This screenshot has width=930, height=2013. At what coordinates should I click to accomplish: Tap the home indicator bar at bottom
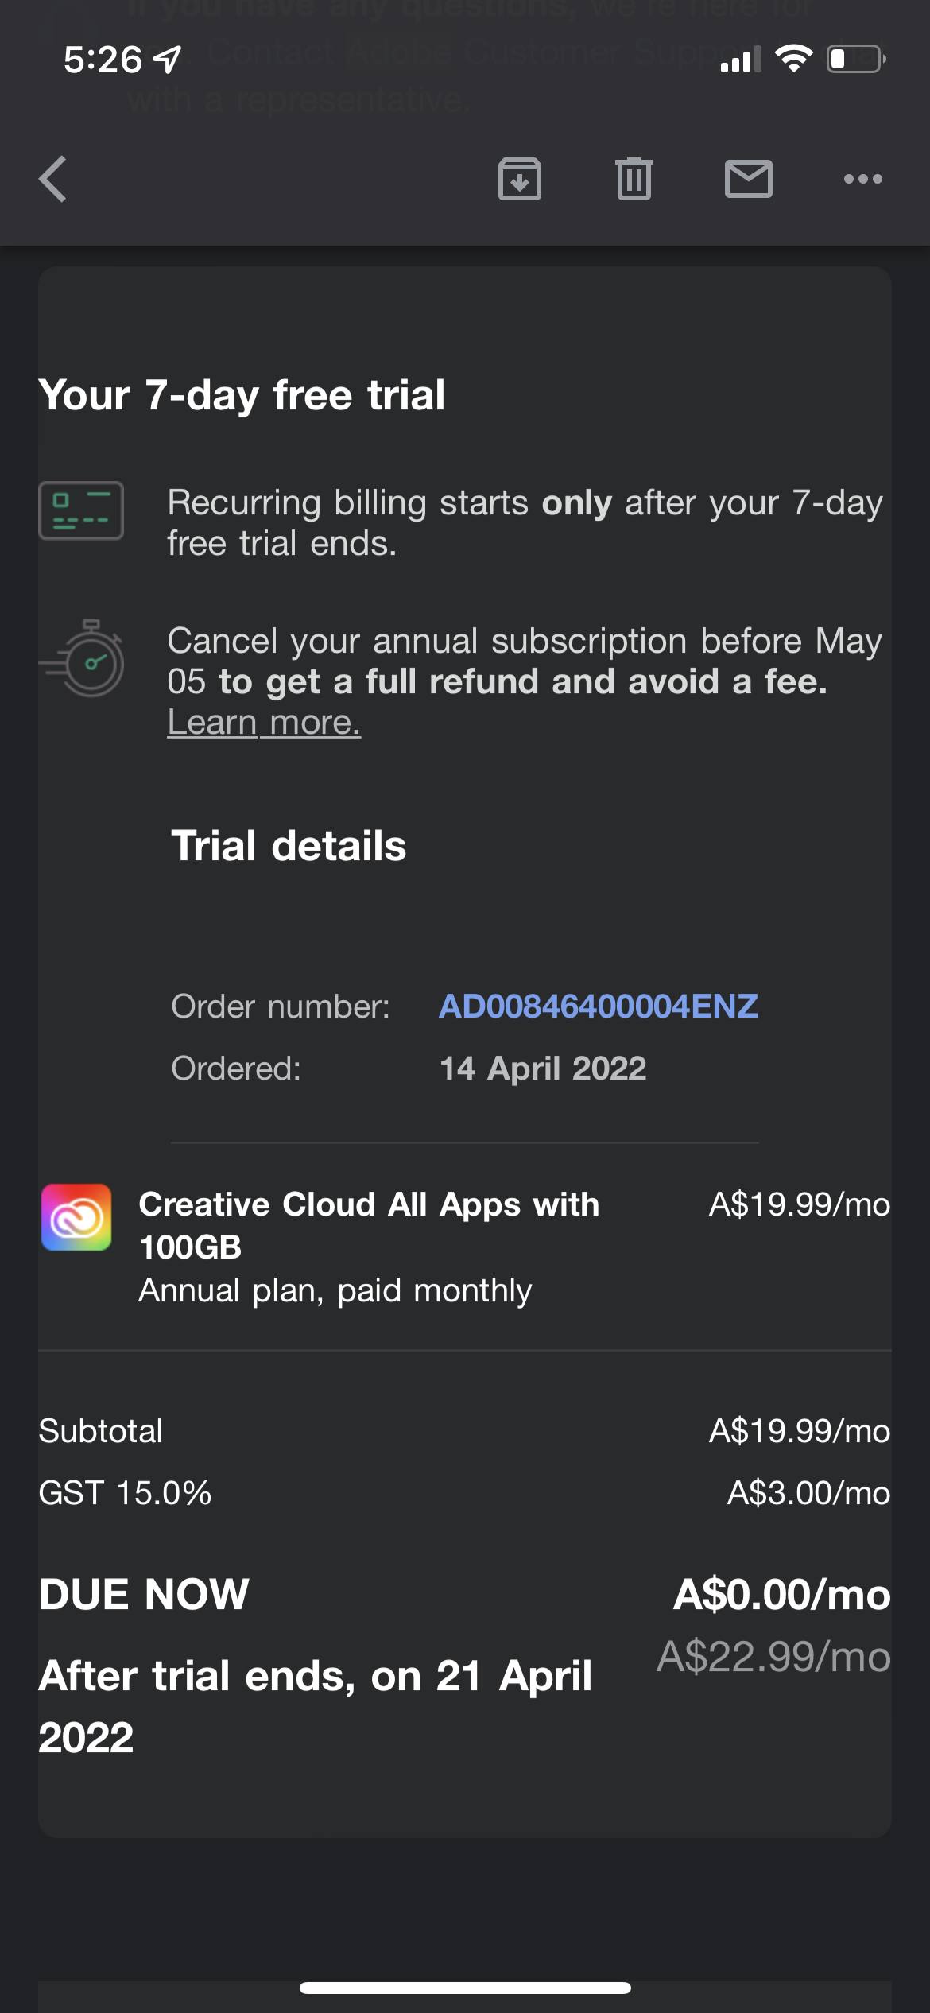coord(465,1988)
